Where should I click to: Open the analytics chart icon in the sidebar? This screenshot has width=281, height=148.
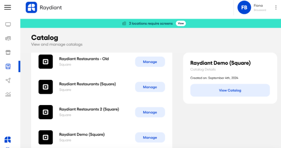[8, 94]
